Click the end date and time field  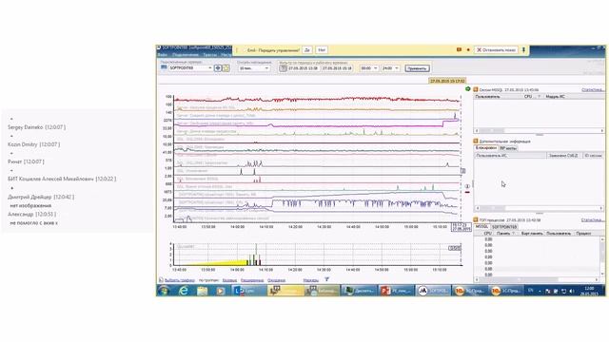click(337, 68)
